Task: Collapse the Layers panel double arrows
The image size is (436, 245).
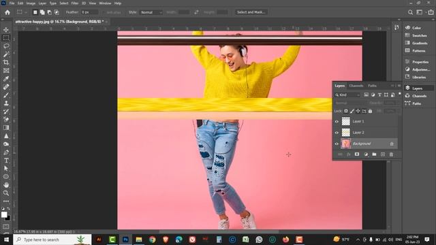Action: click(392, 86)
